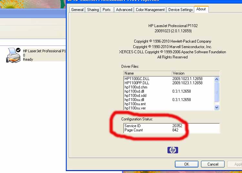Click the Cancel button

(213, 164)
